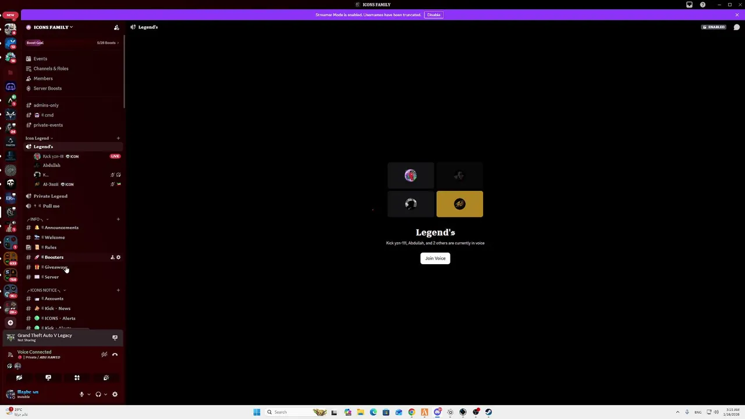Open User Settings gear
Screen dimensions: 745x419
point(115,395)
